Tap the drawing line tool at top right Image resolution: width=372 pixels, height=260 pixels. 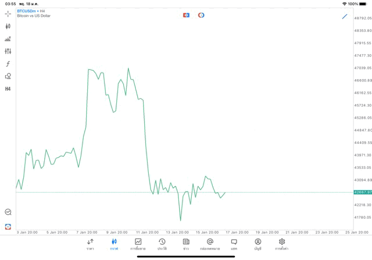pos(345,16)
